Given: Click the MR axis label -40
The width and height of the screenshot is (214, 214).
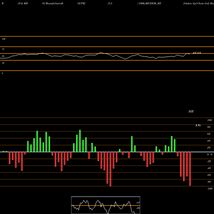Looking at the screenshot, I should [x=209, y=168].
